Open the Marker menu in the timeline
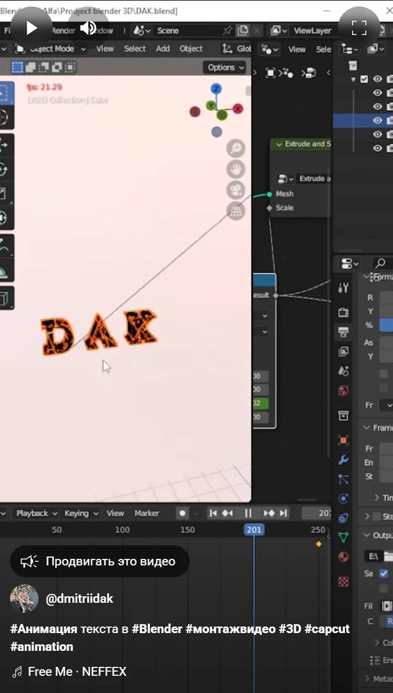 point(146,513)
